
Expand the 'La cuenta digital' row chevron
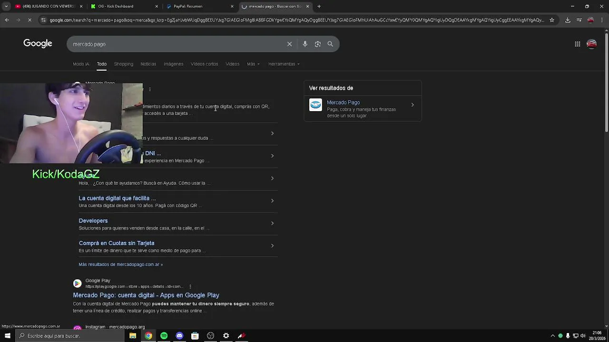tap(272, 200)
